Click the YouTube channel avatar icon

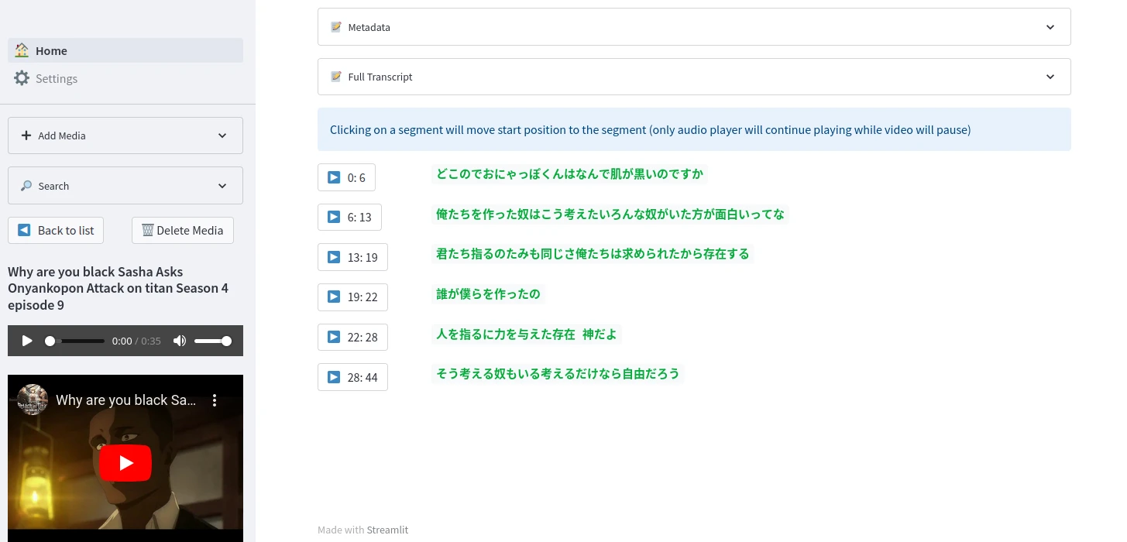[33, 400]
